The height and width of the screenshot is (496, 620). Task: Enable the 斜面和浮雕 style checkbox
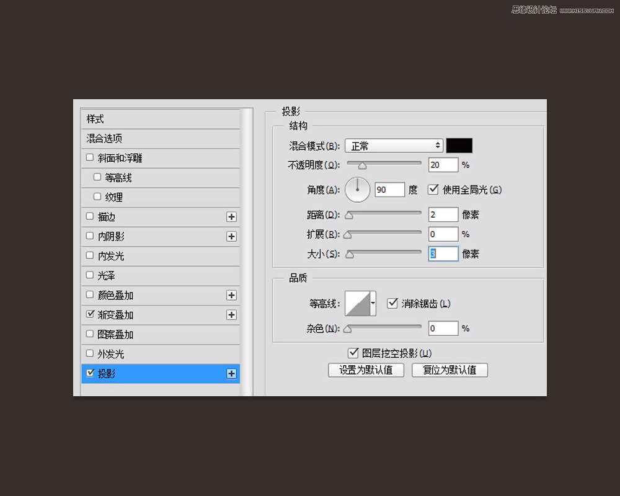click(x=89, y=157)
